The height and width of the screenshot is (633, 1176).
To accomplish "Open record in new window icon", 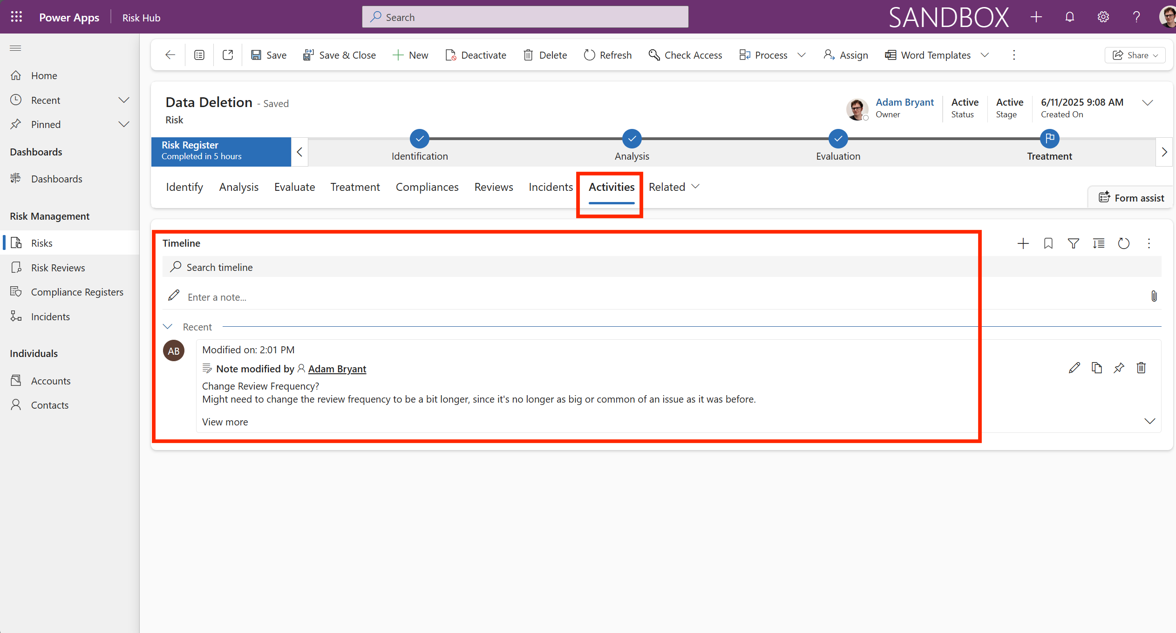I will point(228,55).
